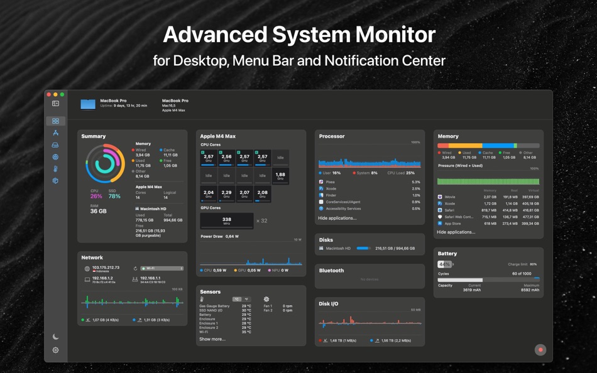Click the Accessibility Services icon
The height and width of the screenshot is (373, 597).
click(321, 208)
